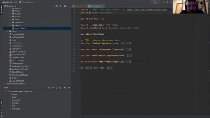Start debugging with the bug icon
Viewport: 210px width, 118px height.
click(167, 2)
